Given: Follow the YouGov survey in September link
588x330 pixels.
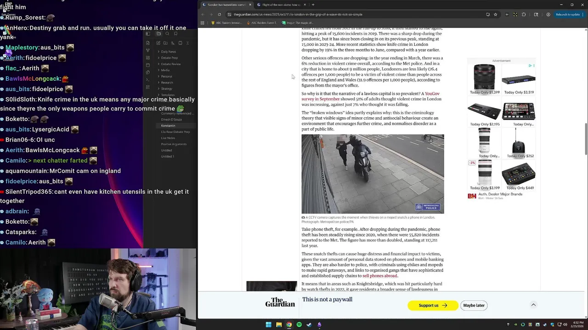Looking at the screenshot, I should coord(370,96).
